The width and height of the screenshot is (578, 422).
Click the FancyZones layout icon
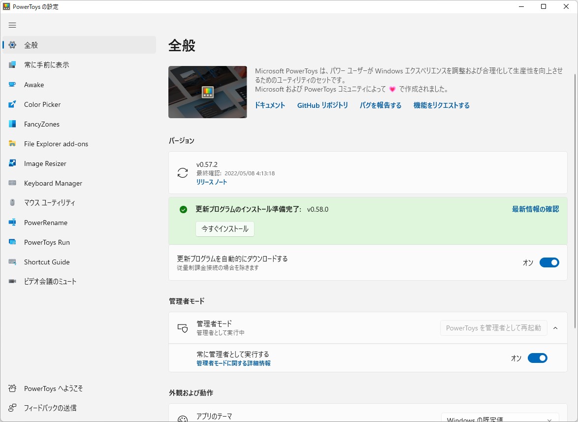(12, 124)
